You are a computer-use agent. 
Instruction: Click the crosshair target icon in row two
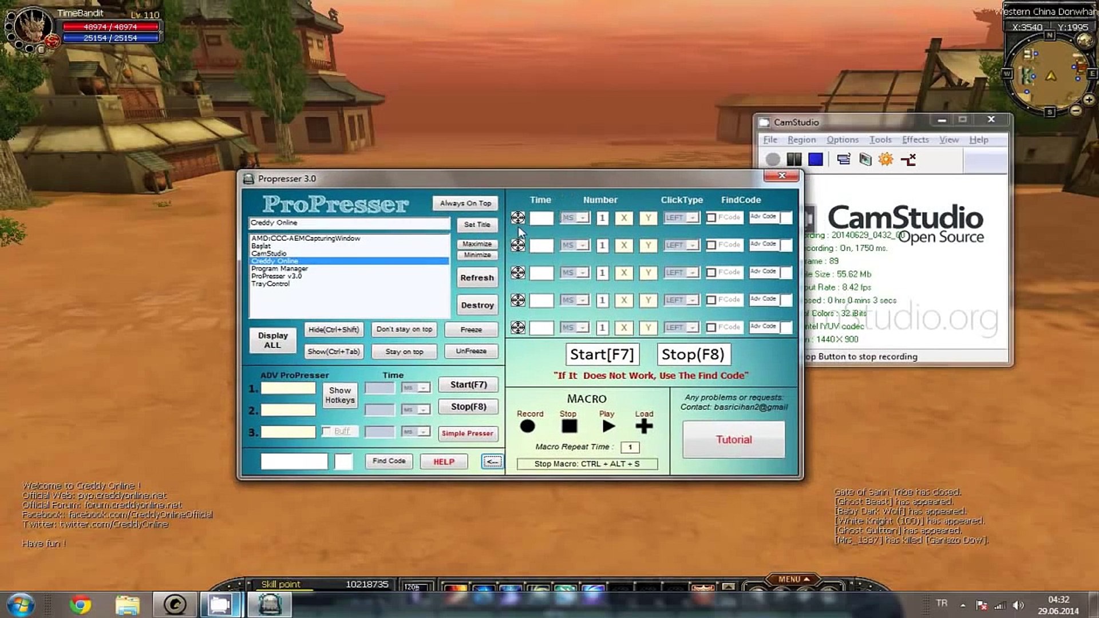coord(517,245)
